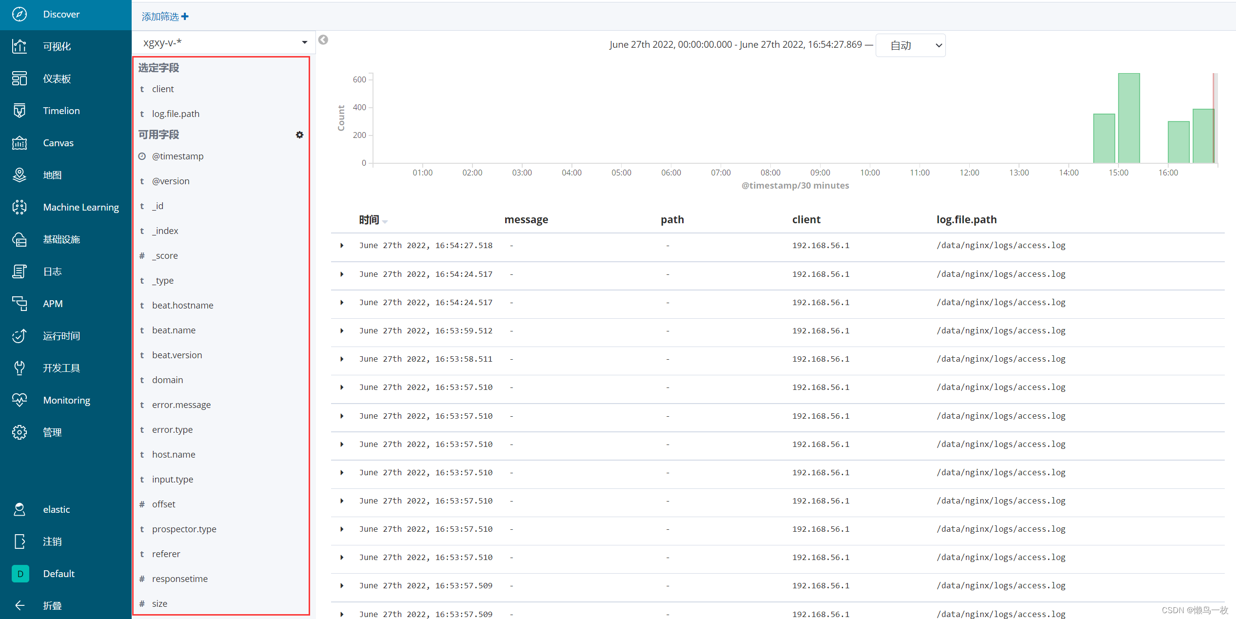
Task: Click the 注销 logout link
Action: click(52, 542)
